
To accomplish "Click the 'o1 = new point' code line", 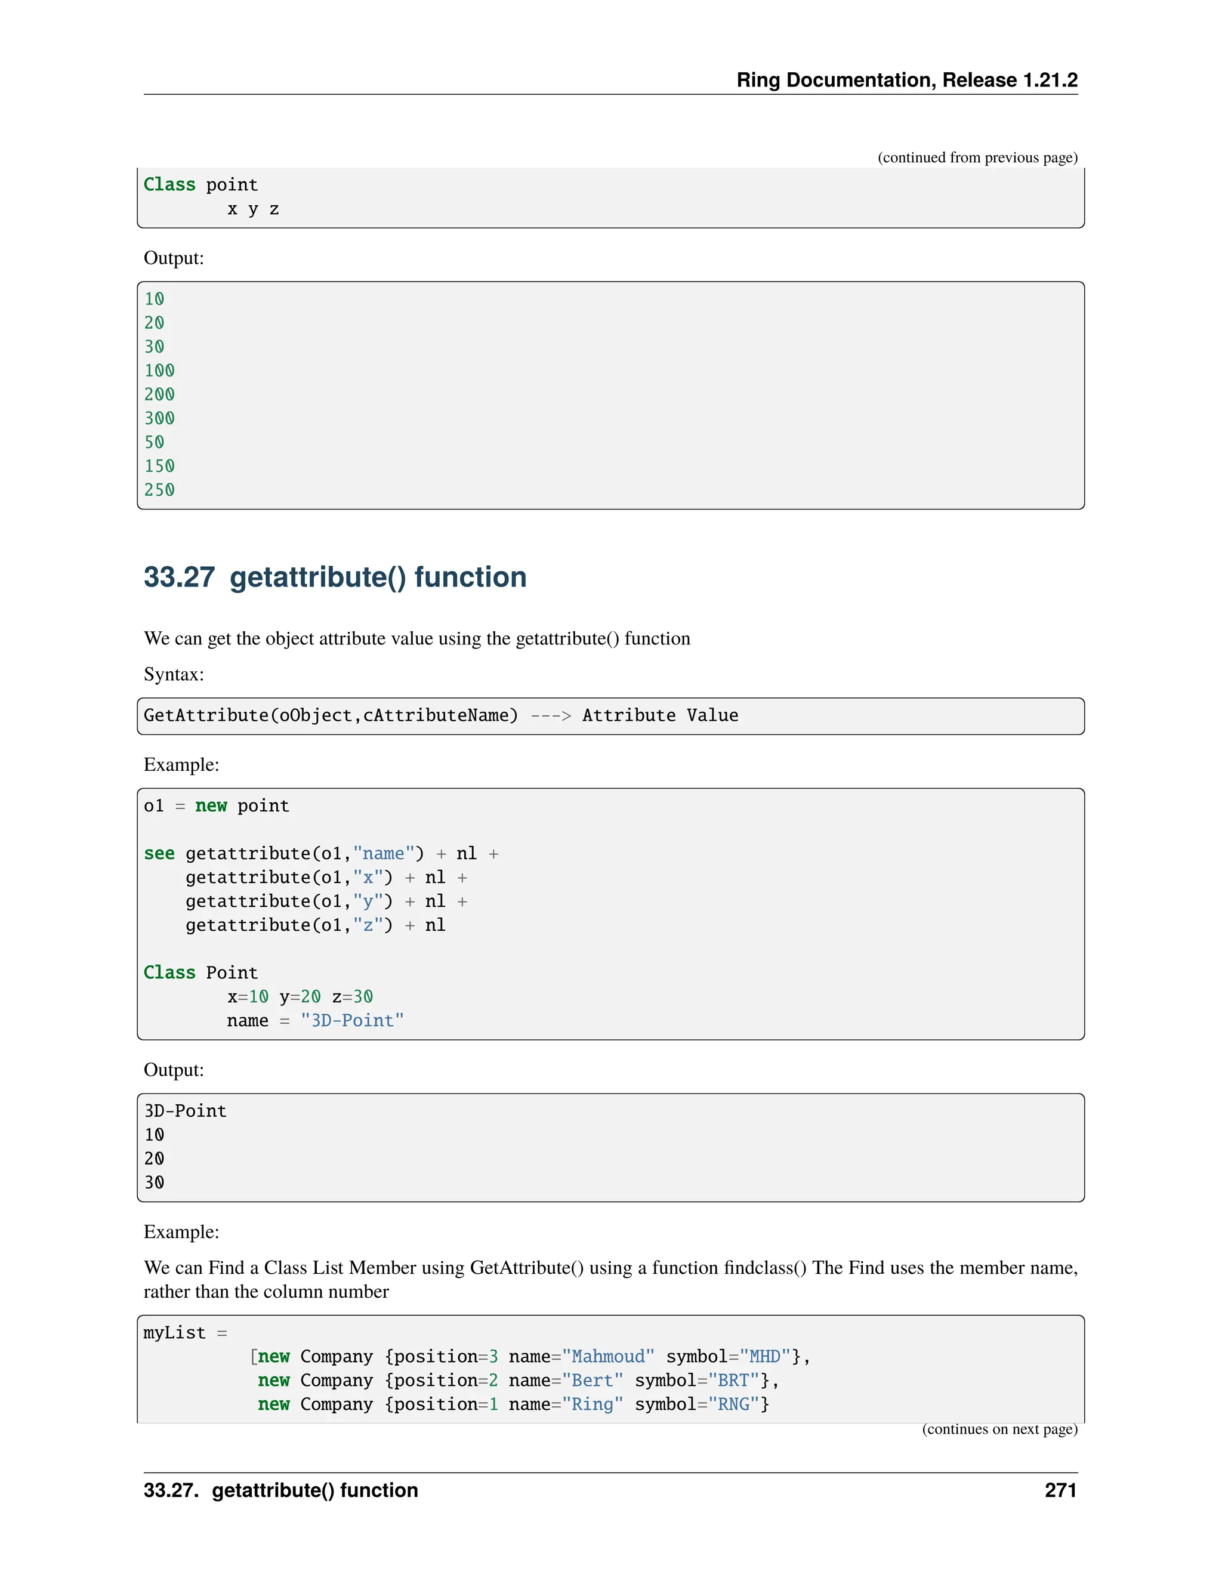I will (x=216, y=805).
